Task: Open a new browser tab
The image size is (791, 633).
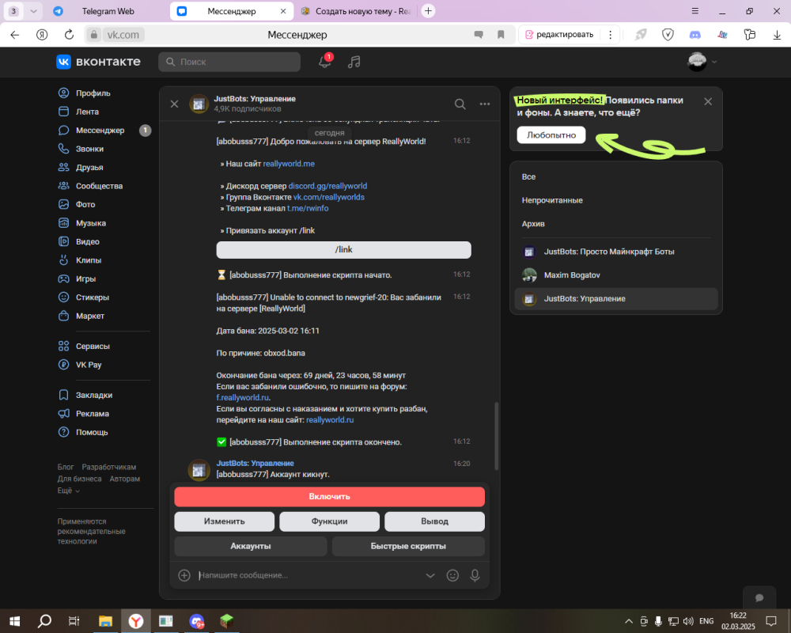Action: tap(428, 11)
